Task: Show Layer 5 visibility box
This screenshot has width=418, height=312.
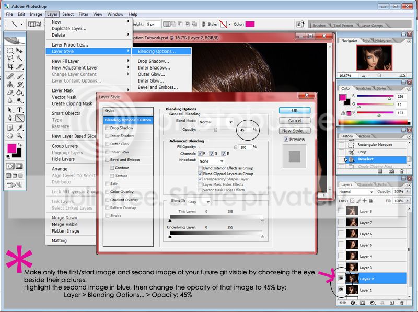Action: (x=341, y=245)
